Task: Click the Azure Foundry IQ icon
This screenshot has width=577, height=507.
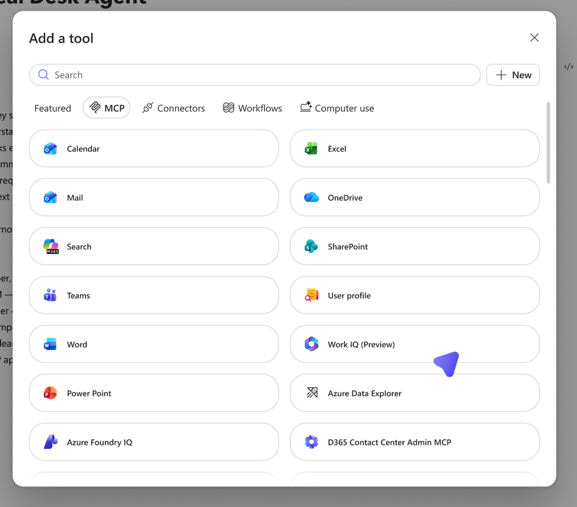Action: [x=51, y=442]
